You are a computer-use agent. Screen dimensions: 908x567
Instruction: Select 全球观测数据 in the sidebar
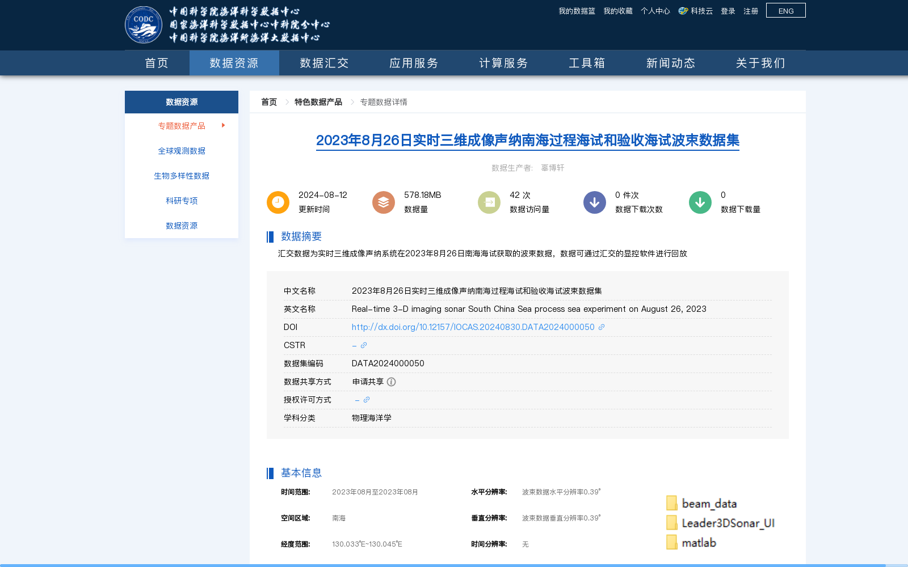click(x=182, y=151)
